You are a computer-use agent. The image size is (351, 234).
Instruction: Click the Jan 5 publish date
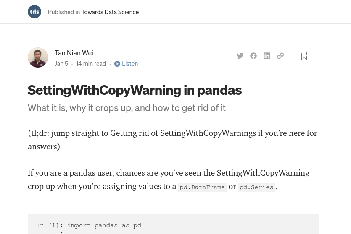pos(61,64)
